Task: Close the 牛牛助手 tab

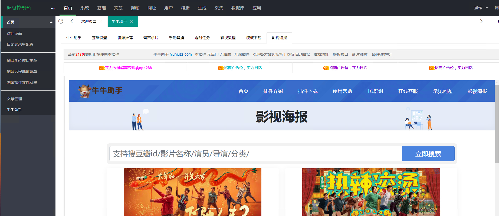Action: tap(132, 22)
